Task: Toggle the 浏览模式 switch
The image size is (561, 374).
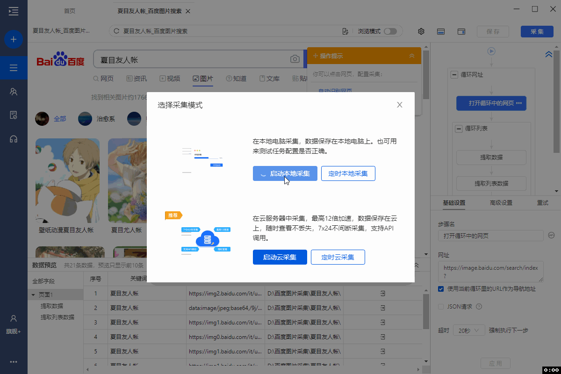Action: (390, 31)
